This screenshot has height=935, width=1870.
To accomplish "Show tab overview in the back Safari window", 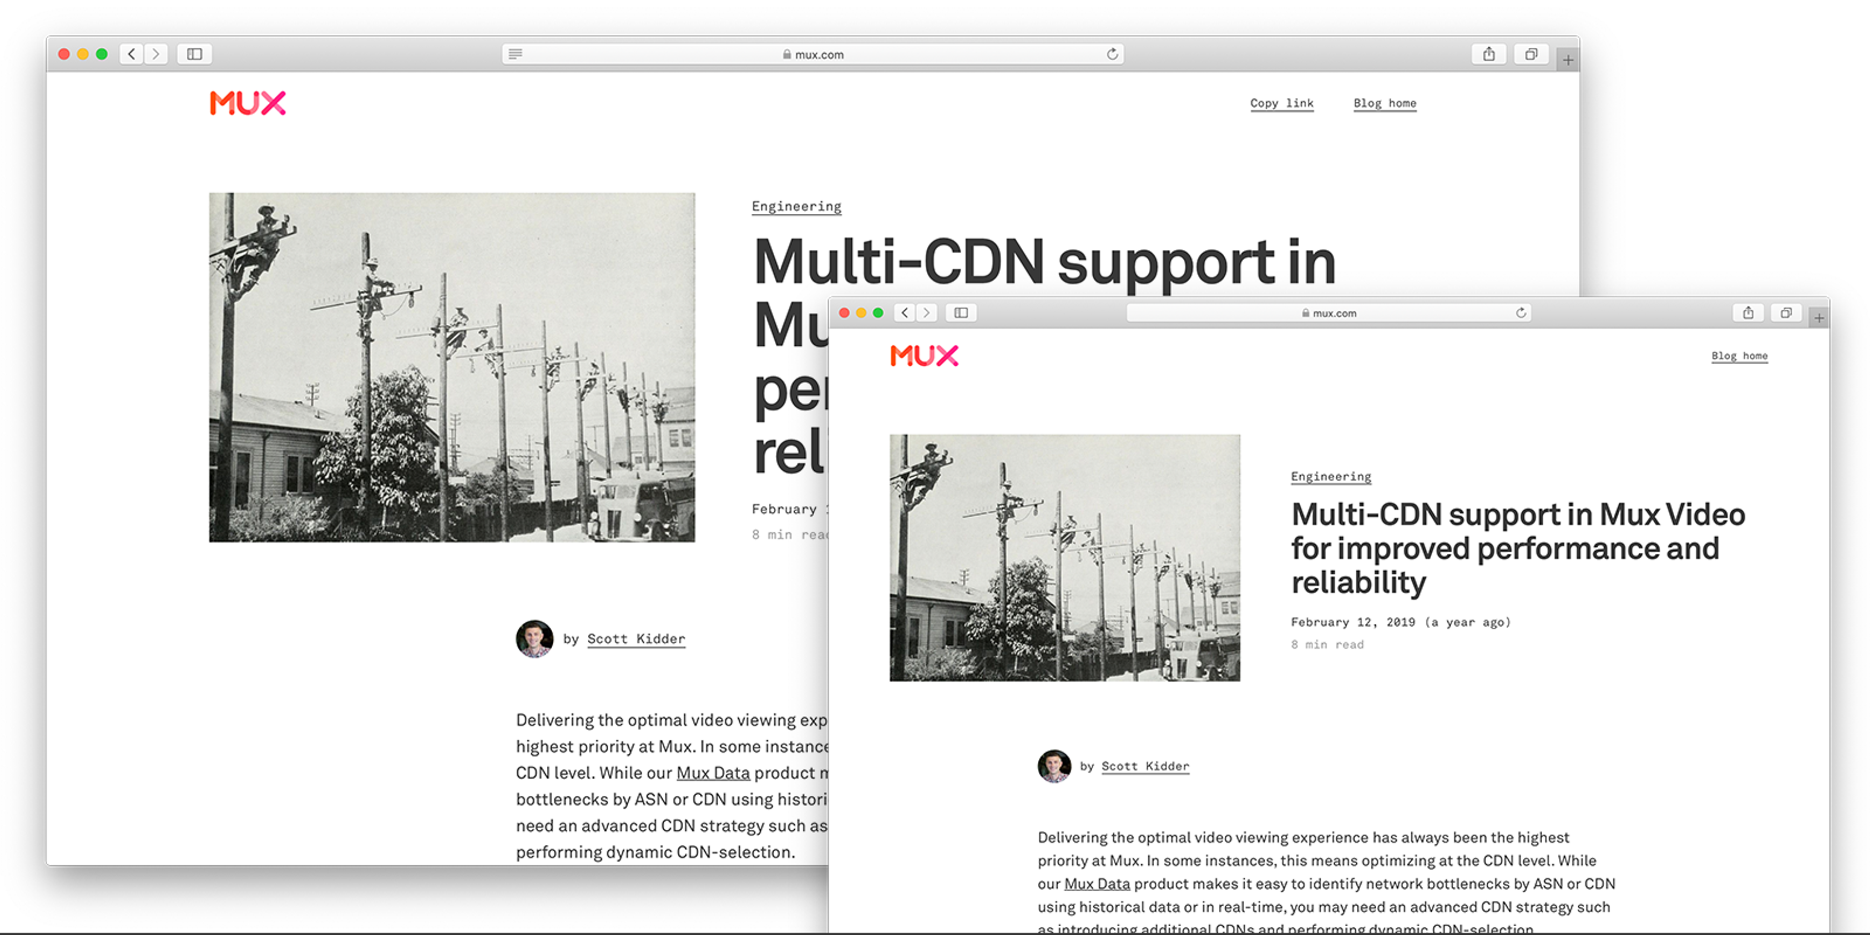I will [1531, 54].
